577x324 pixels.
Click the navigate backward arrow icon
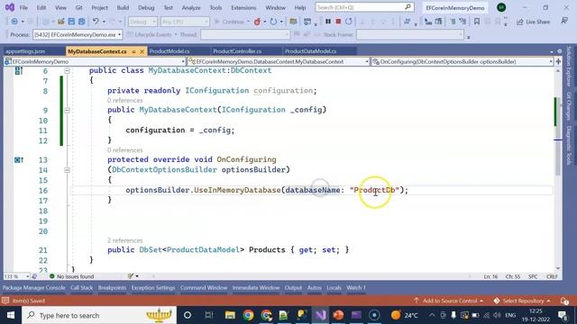click(14, 22)
